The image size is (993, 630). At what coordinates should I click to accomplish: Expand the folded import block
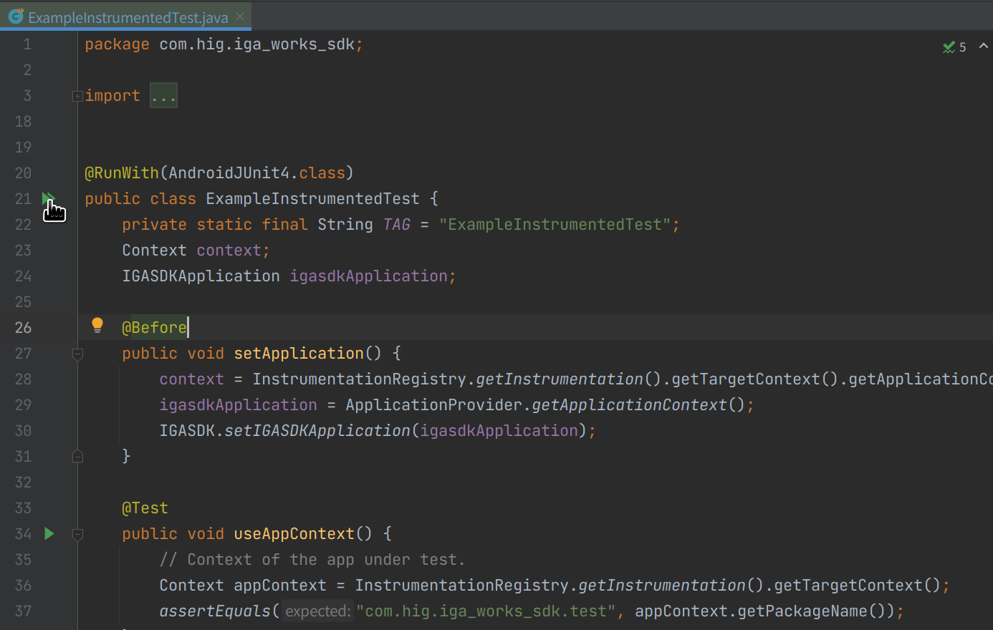point(77,96)
